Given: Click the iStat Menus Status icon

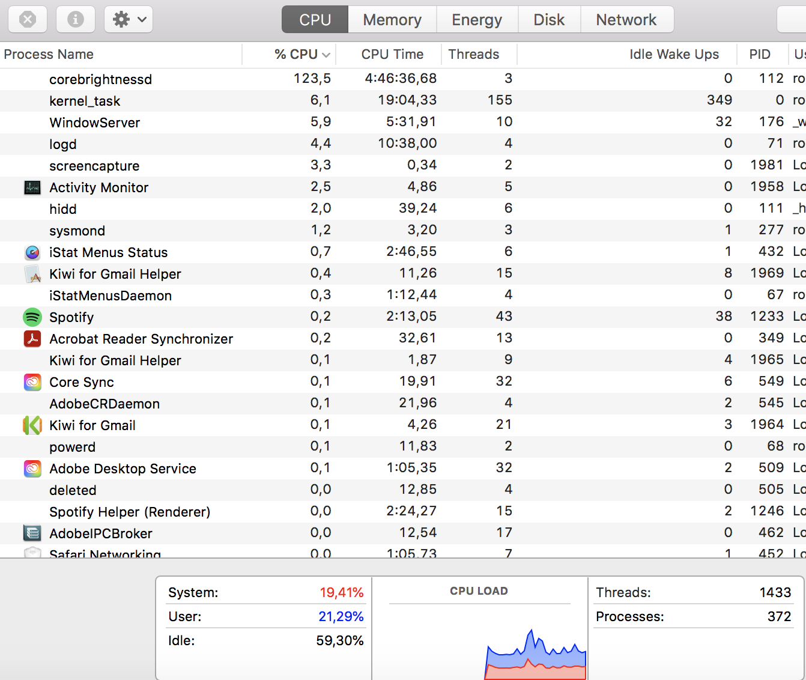Looking at the screenshot, I should (x=32, y=252).
